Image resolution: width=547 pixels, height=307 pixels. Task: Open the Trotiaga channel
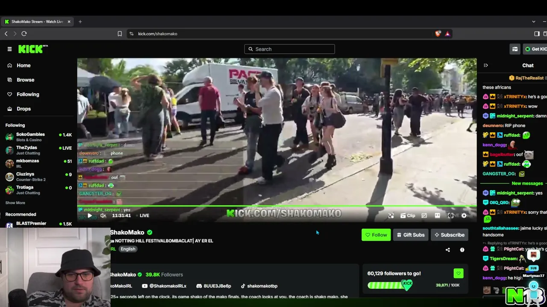pyautogui.click(x=38, y=190)
